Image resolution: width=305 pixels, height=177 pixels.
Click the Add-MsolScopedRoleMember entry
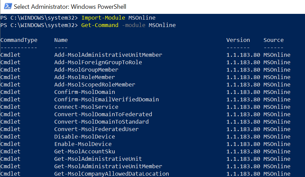tap(95, 84)
